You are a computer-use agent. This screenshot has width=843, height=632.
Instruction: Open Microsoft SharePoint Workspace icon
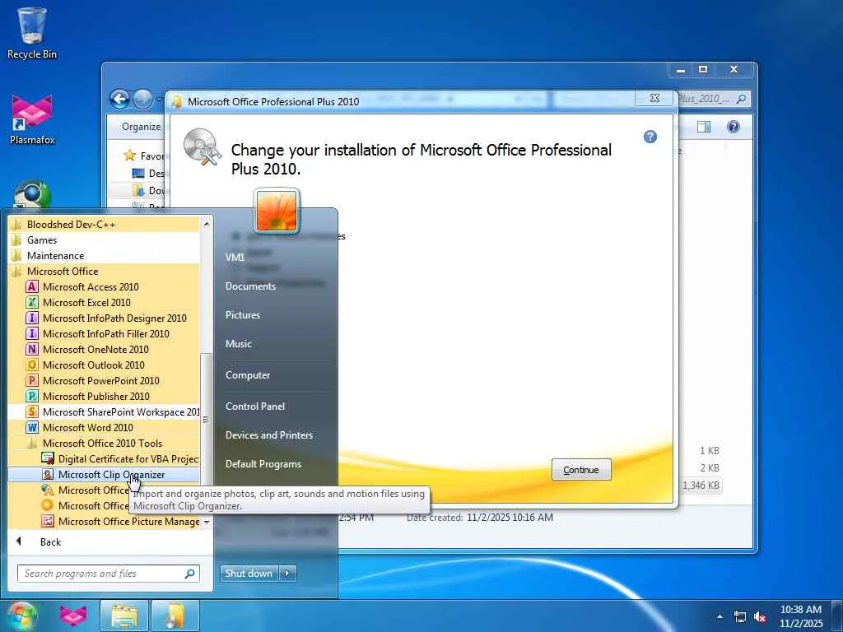(32, 411)
